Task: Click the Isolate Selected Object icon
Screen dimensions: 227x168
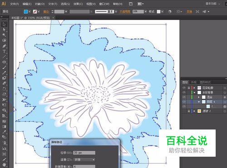Action: (x=197, y=12)
